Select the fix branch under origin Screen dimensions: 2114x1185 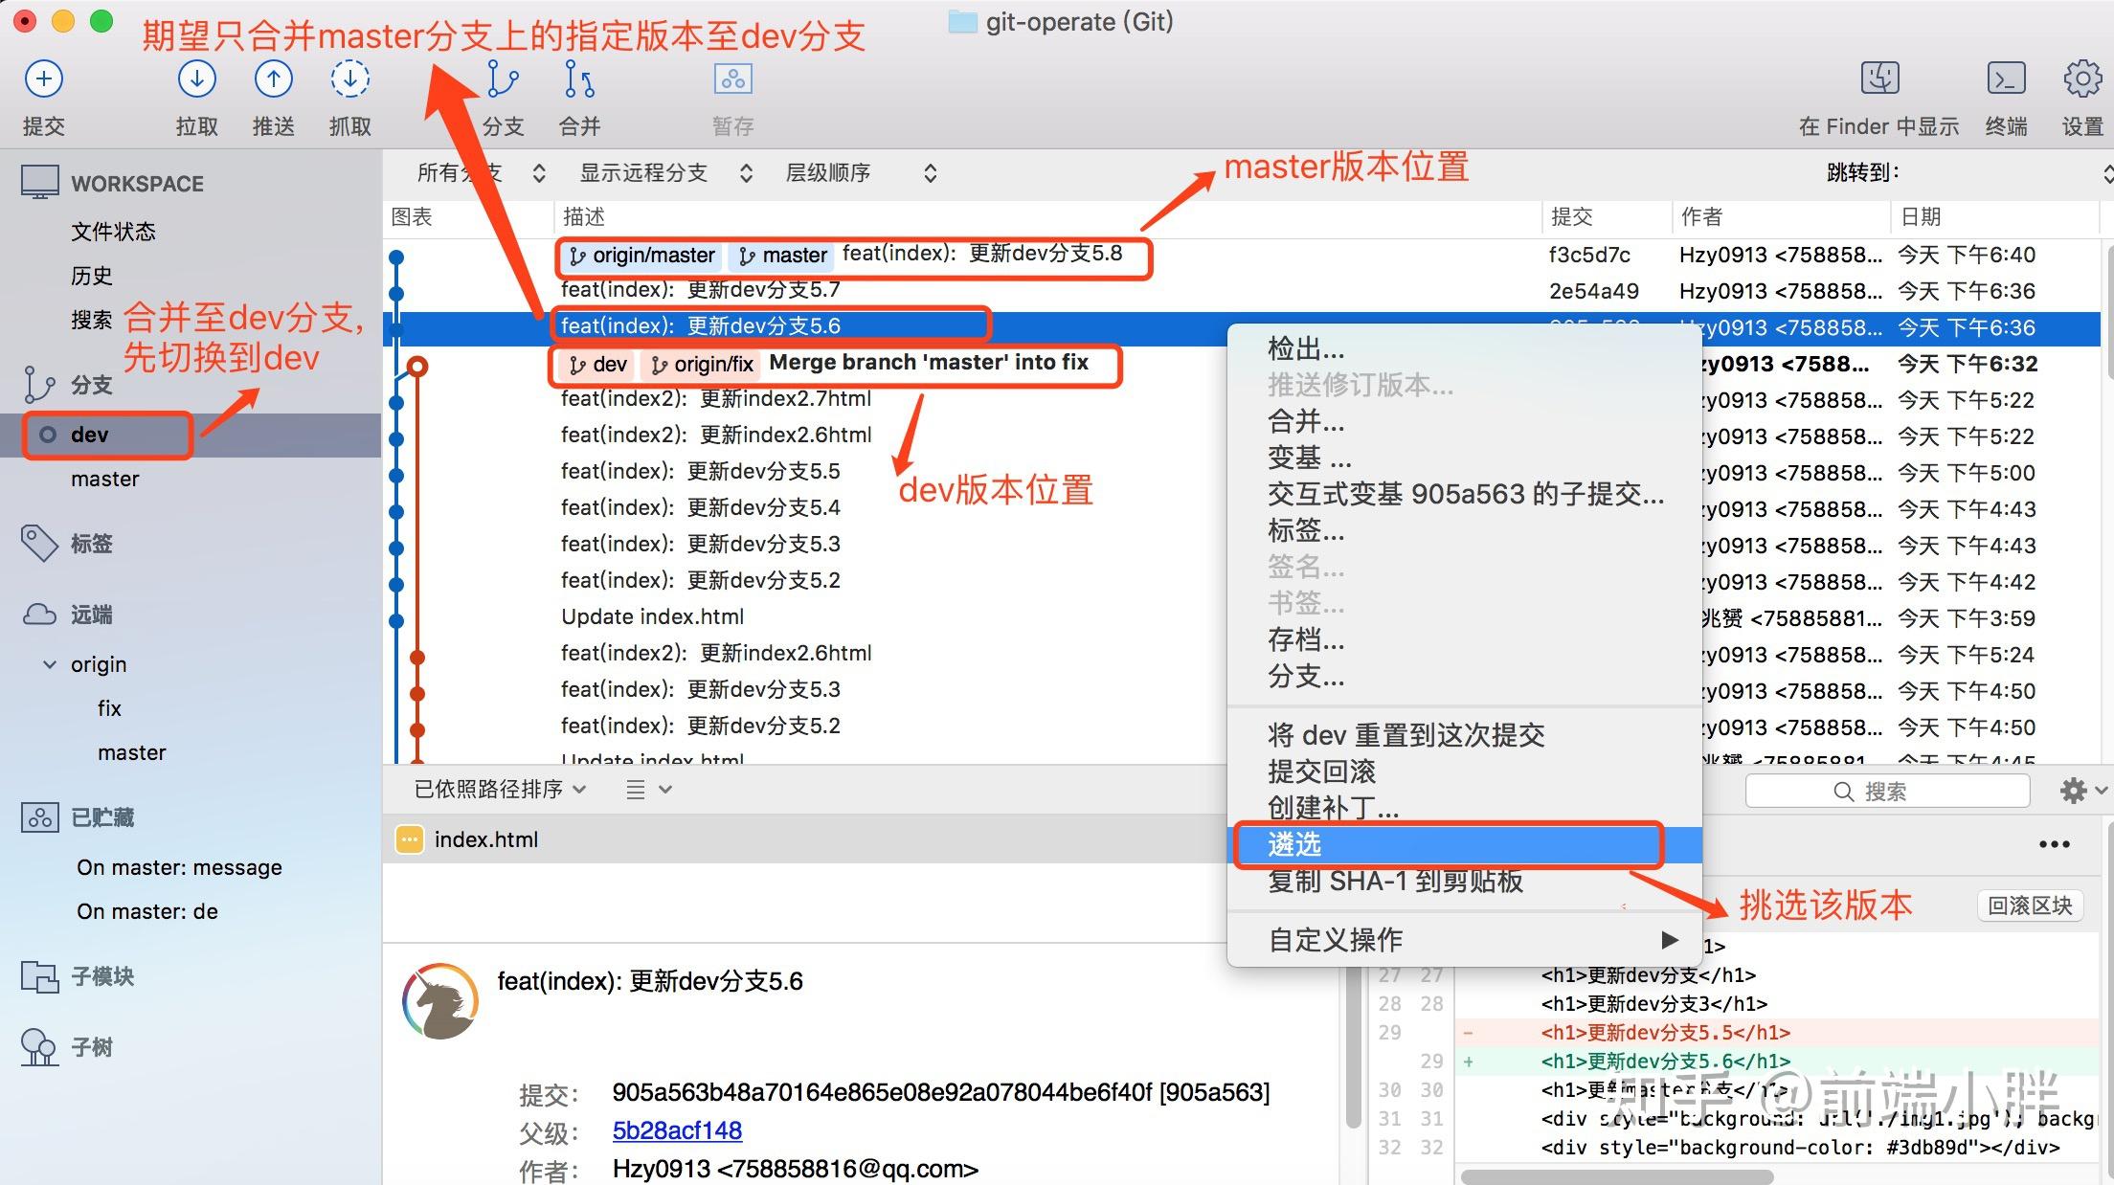pos(109,707)
